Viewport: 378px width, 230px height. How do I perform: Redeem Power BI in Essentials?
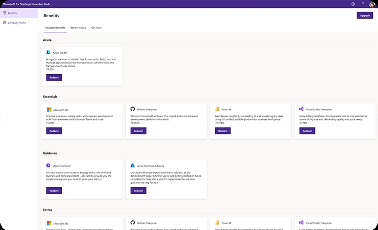pos(223,131)
